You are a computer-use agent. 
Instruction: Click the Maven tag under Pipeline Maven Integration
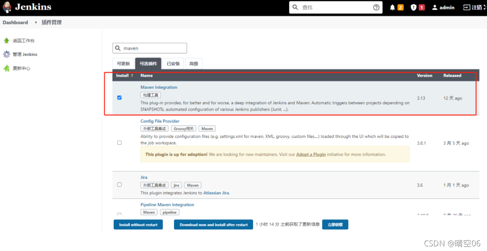[x=149, y=213]
